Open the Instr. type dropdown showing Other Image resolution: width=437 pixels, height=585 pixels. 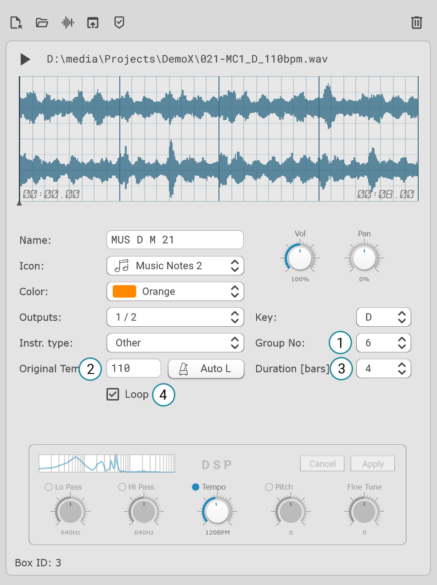[x=175, y=343]
